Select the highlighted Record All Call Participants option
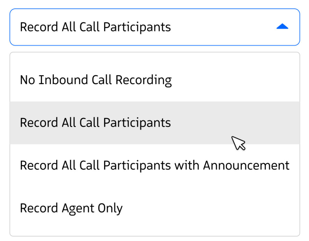This screenshot has height=241, width=309. 95,123
